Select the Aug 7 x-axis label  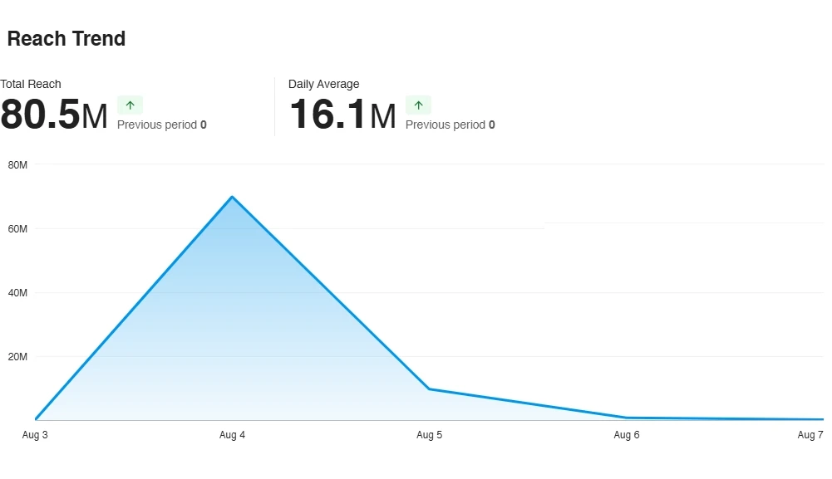810,435
